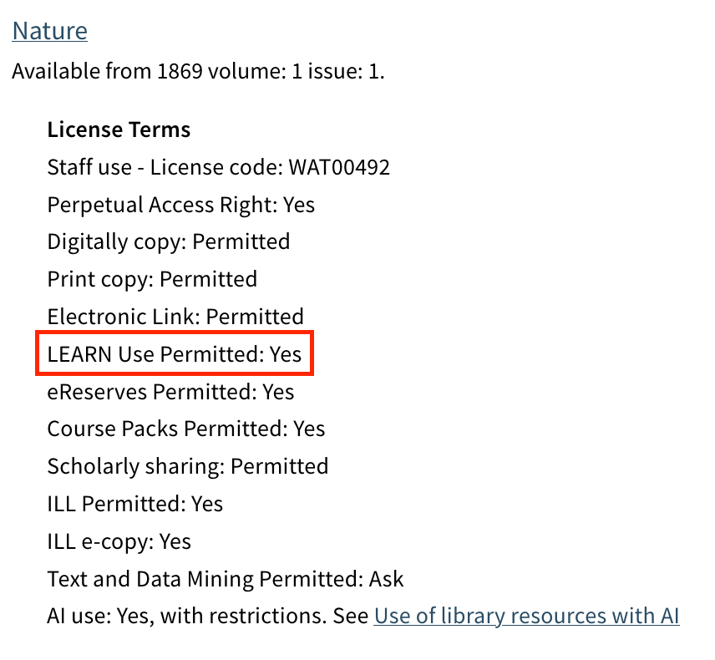Click the Print copy: Permitted line

152,279
